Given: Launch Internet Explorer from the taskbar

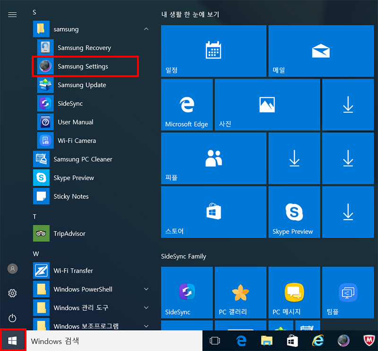Looking at the screenshot, I should 318,341.
